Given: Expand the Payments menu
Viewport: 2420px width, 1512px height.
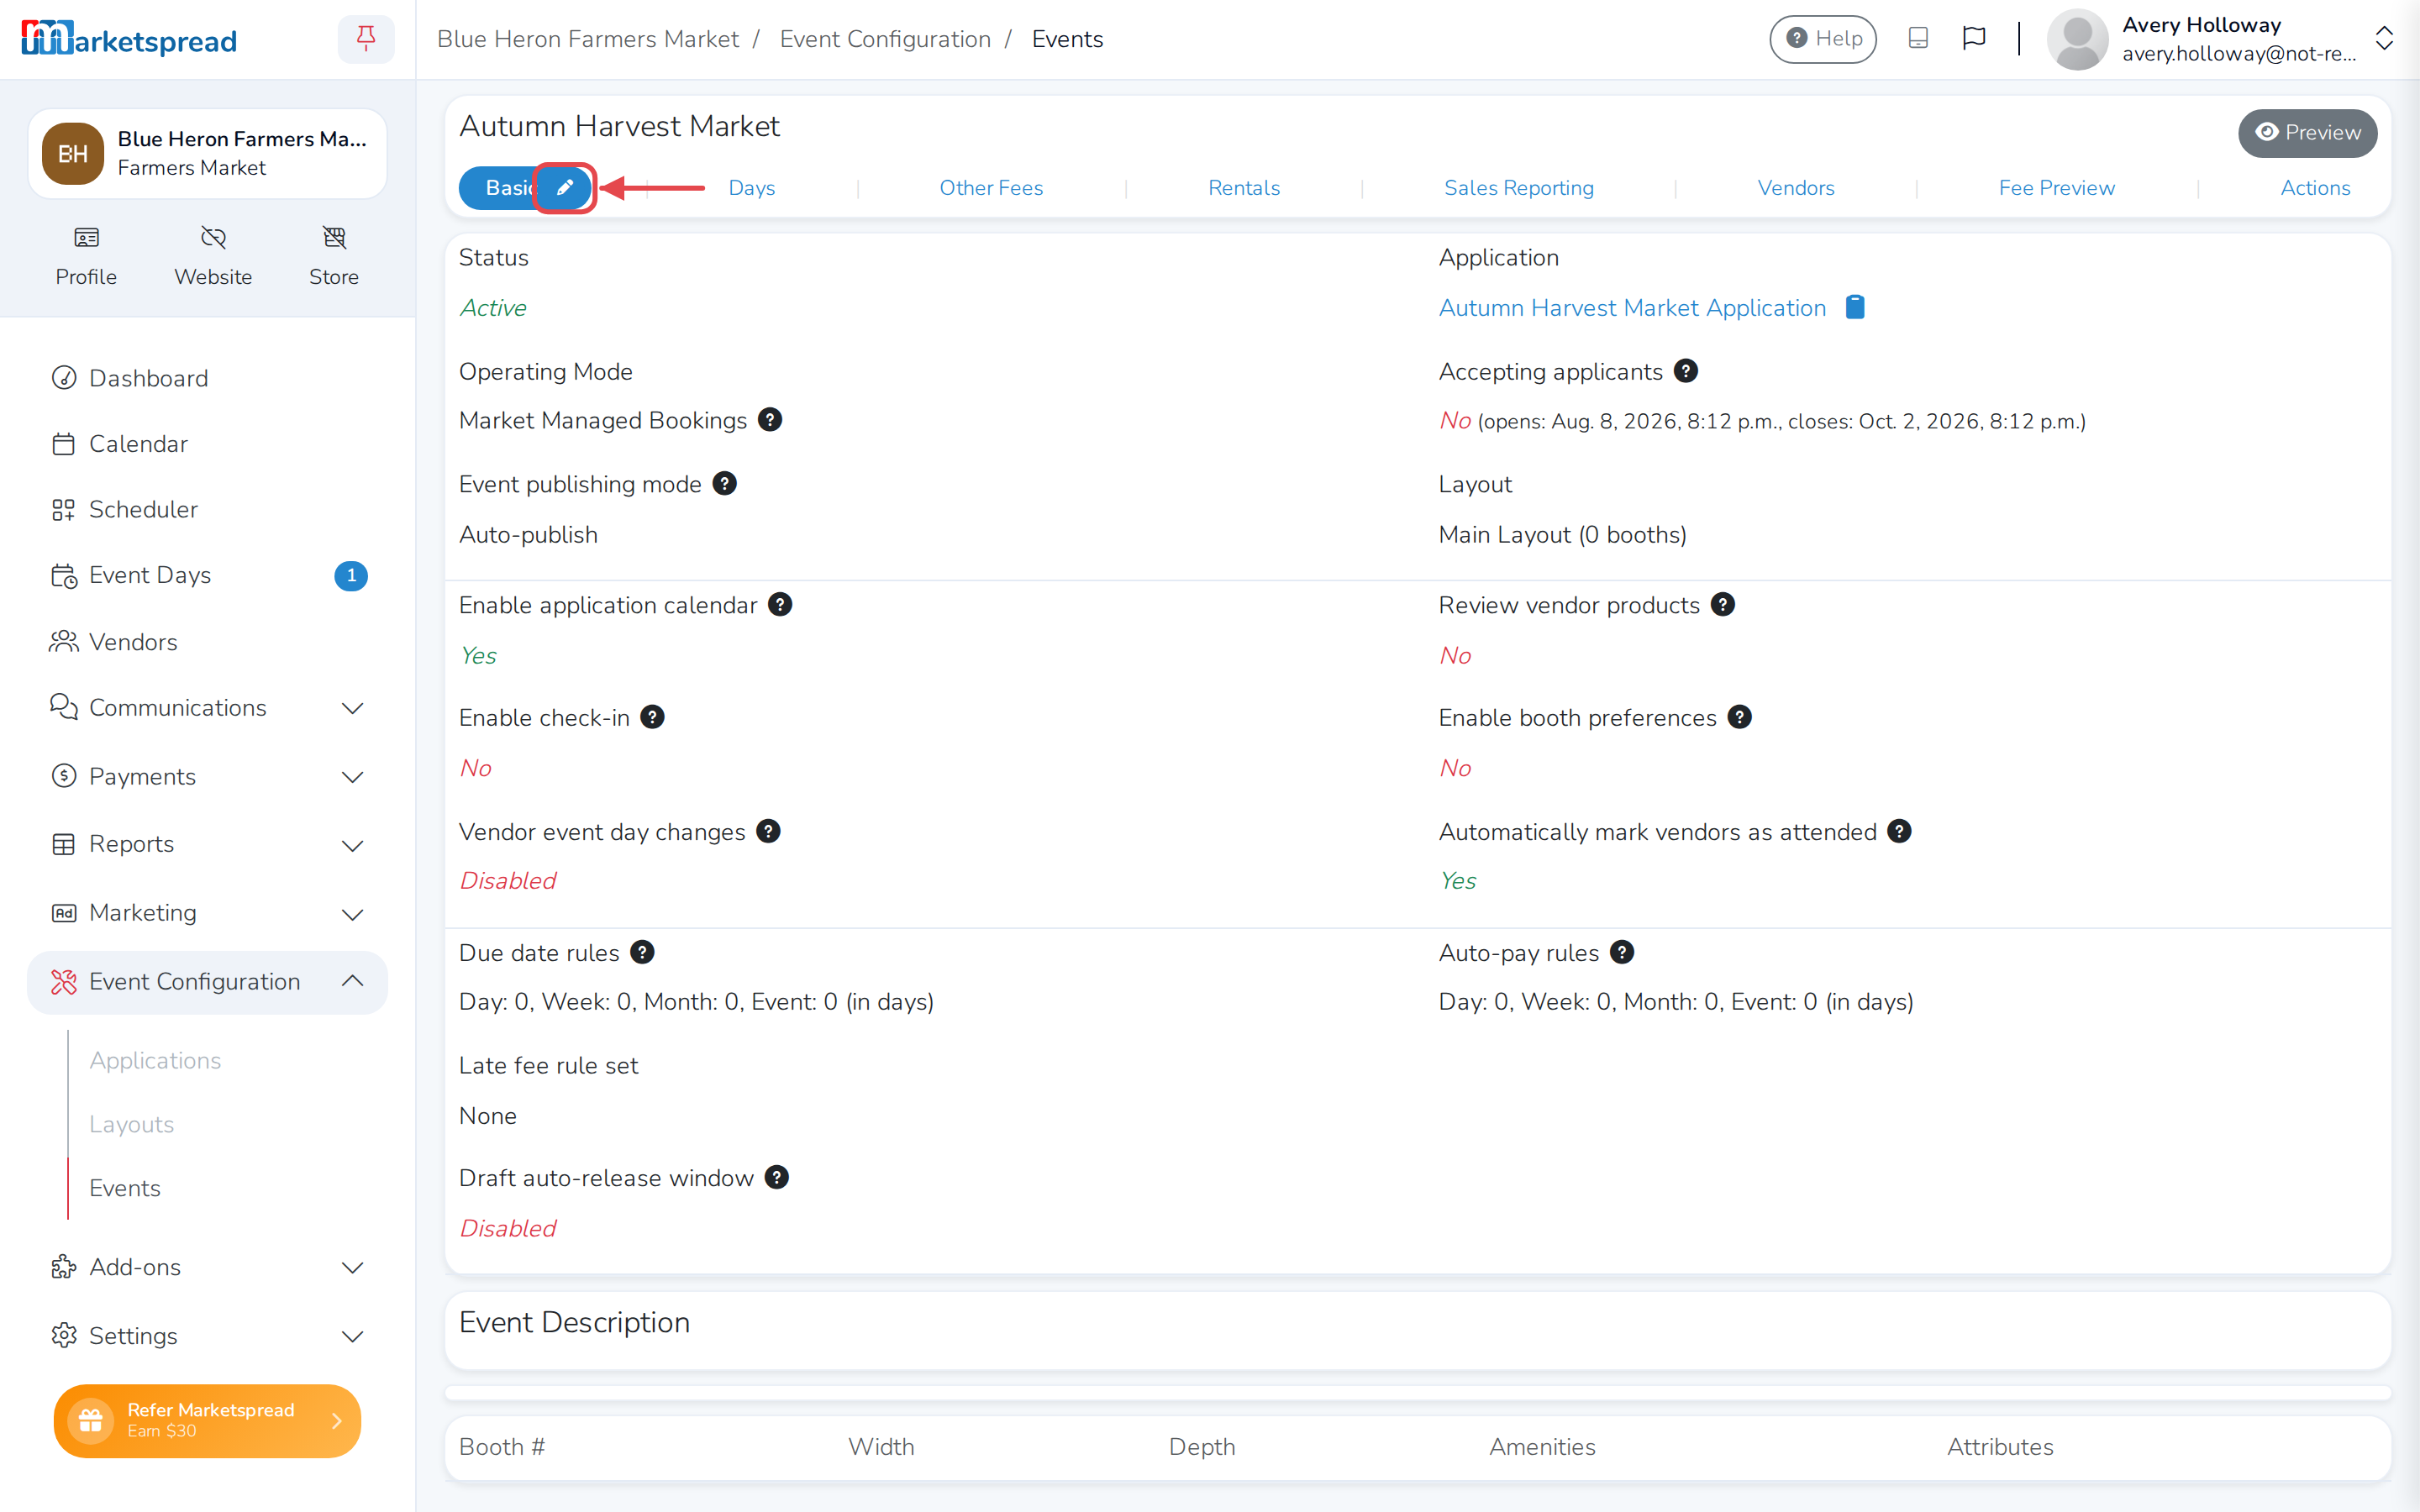Looking at the screenshot, I should tap(208, 777).
